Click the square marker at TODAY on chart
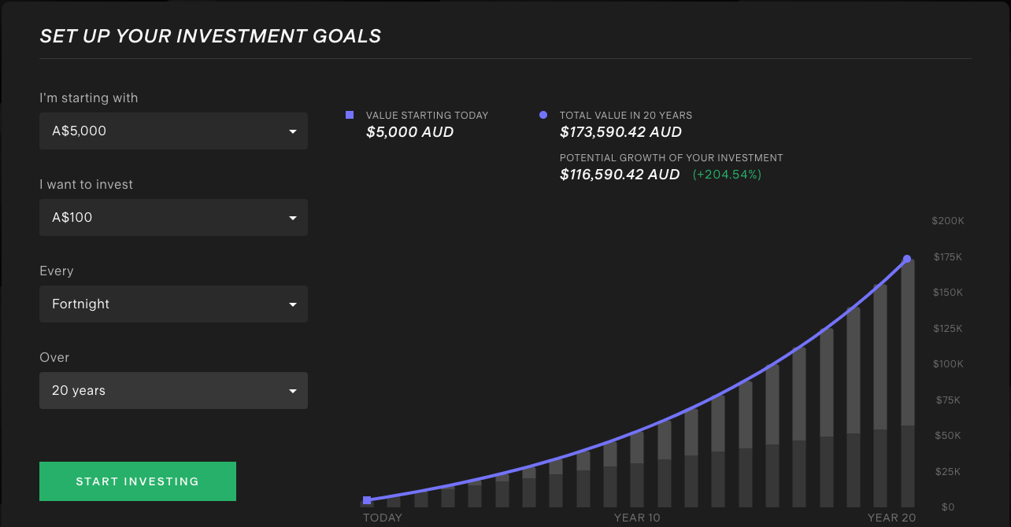The image size is (1011, 527). (x=367, y=500)
